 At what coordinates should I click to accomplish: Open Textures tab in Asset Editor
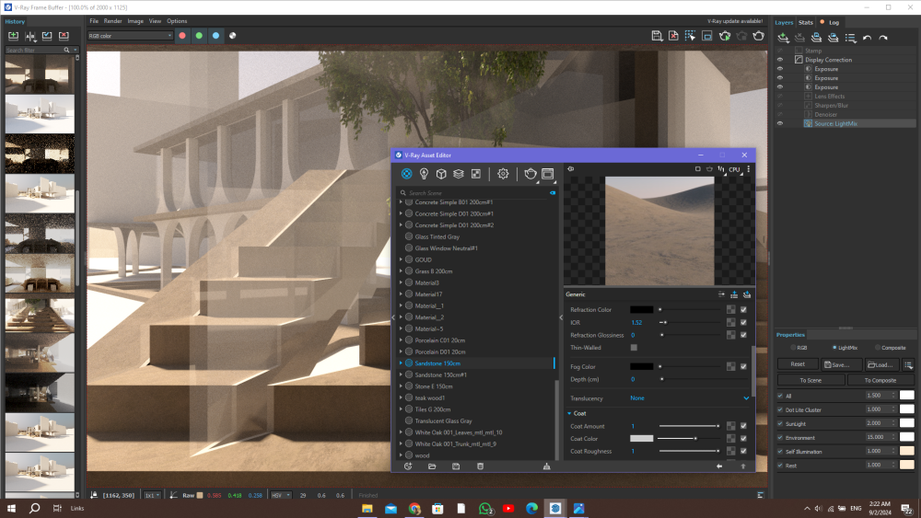point(475,174)
